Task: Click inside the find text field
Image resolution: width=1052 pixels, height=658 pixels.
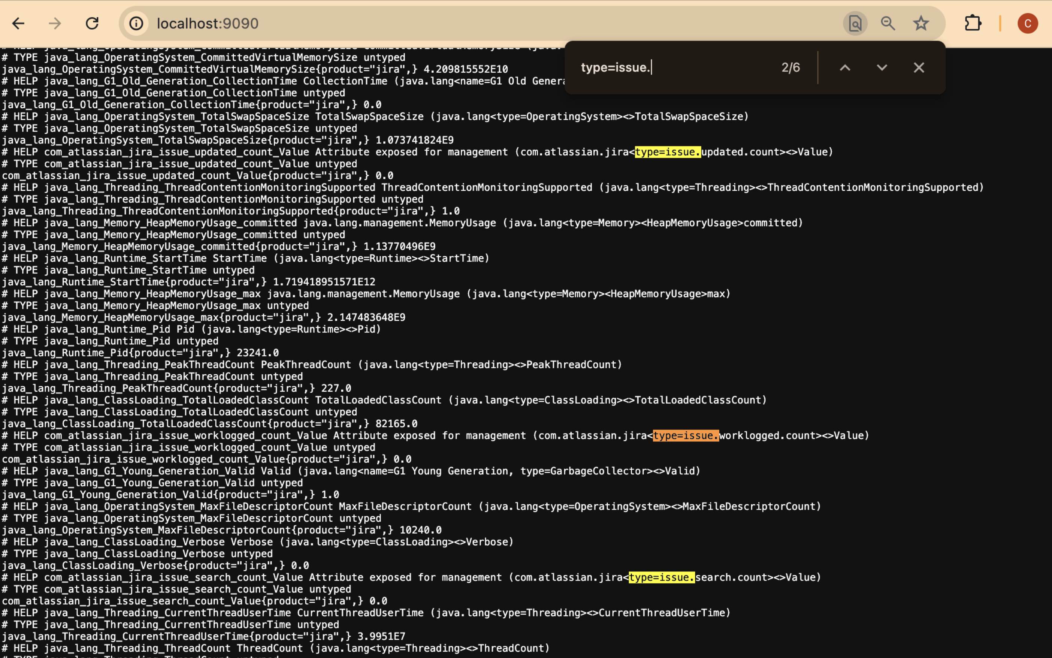Action: [670, 67]
